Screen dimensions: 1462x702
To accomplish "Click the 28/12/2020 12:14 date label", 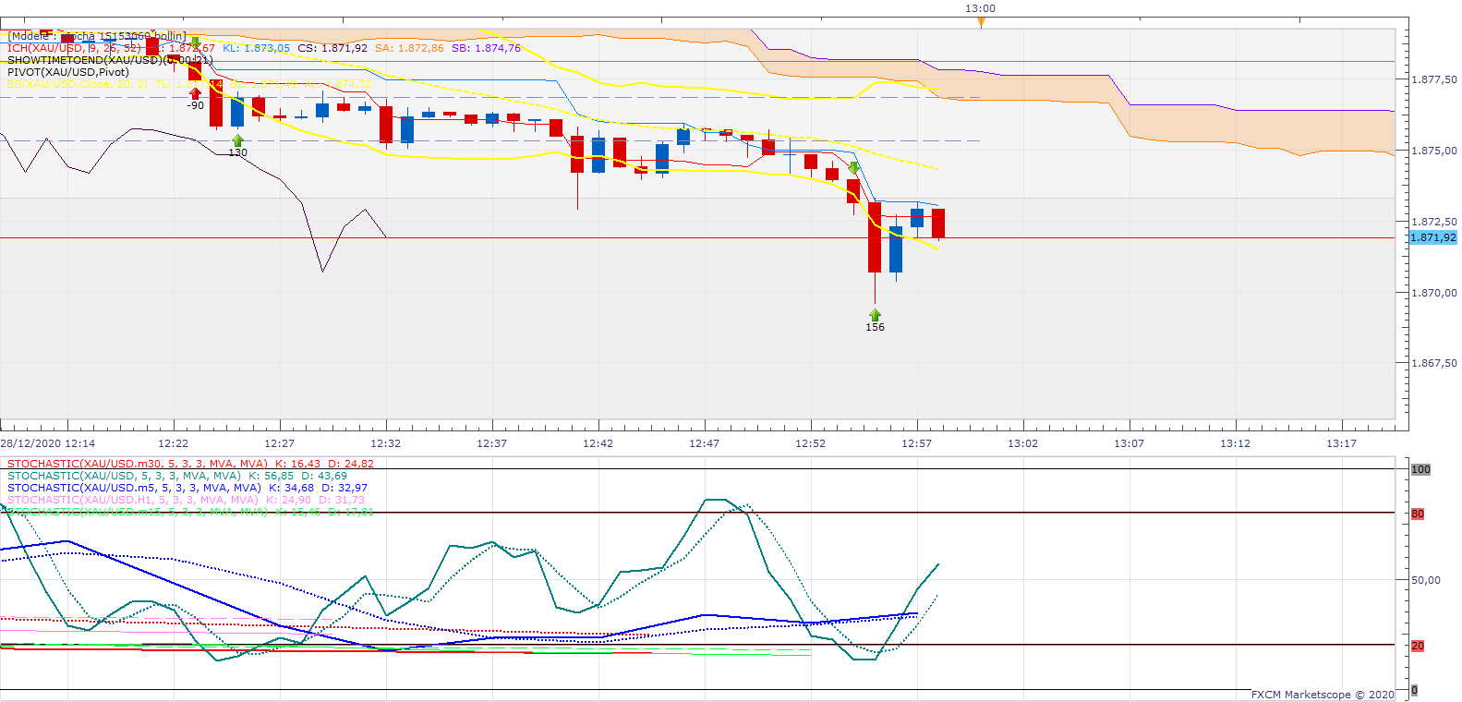I will [48, 443].
